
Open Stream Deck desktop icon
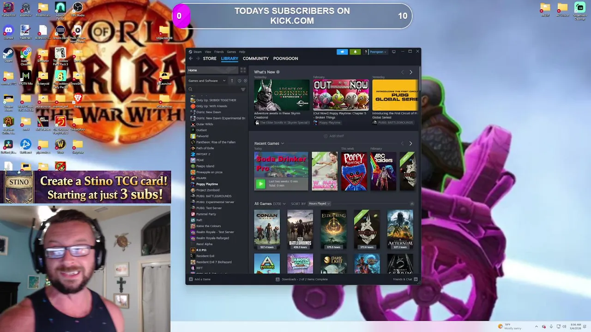click(60, 32)
